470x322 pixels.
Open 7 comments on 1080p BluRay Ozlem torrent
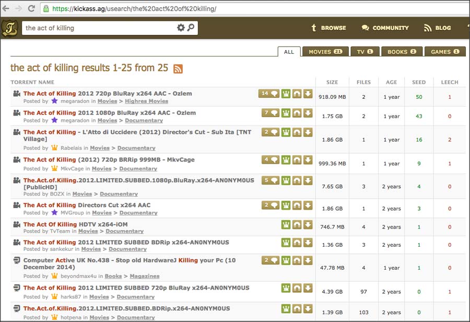[x=271, y=113]
